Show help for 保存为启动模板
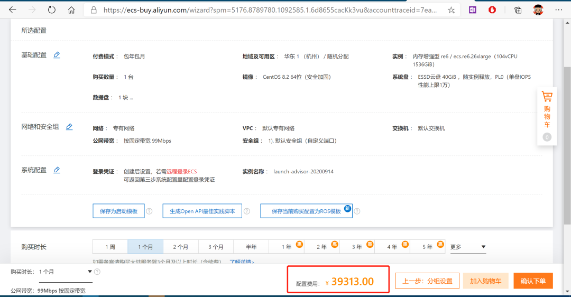The height and width of the screenshot is (297, 571). (x=149, y=211)
